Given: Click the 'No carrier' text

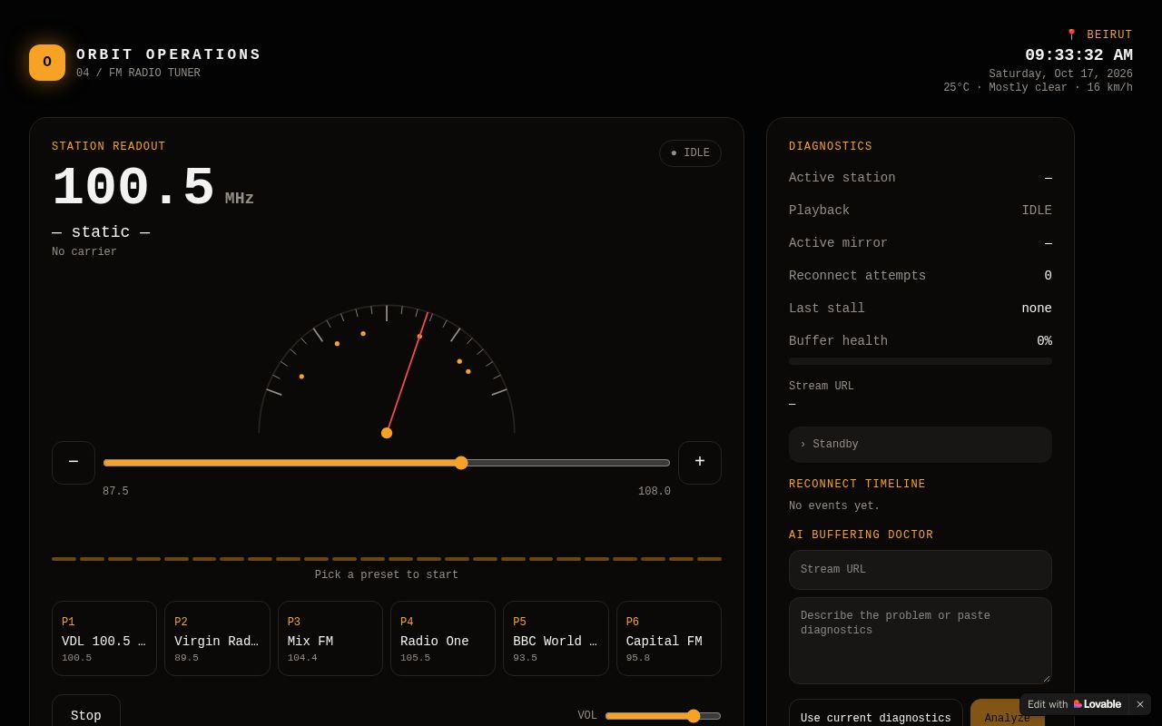Looking at the screenshot, I should [x=84, y=252].
